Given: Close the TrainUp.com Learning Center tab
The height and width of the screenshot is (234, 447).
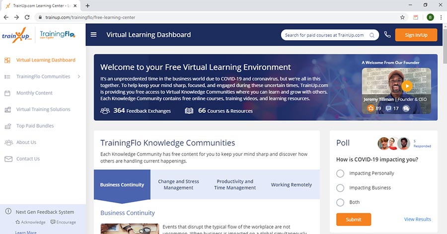Looking at the screenshot, I should [x=75, y=5].
